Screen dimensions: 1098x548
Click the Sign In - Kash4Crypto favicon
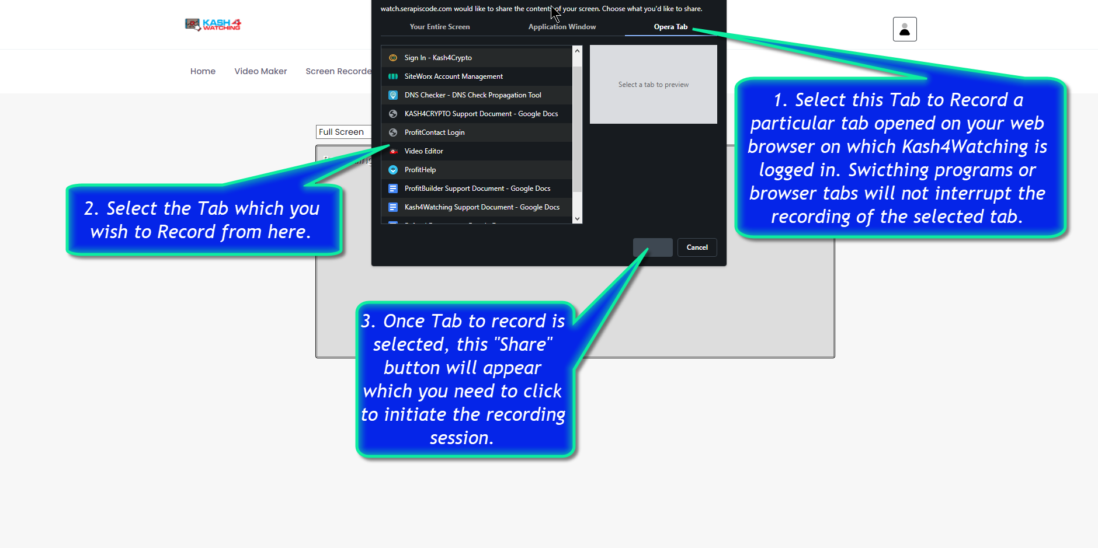393,58
